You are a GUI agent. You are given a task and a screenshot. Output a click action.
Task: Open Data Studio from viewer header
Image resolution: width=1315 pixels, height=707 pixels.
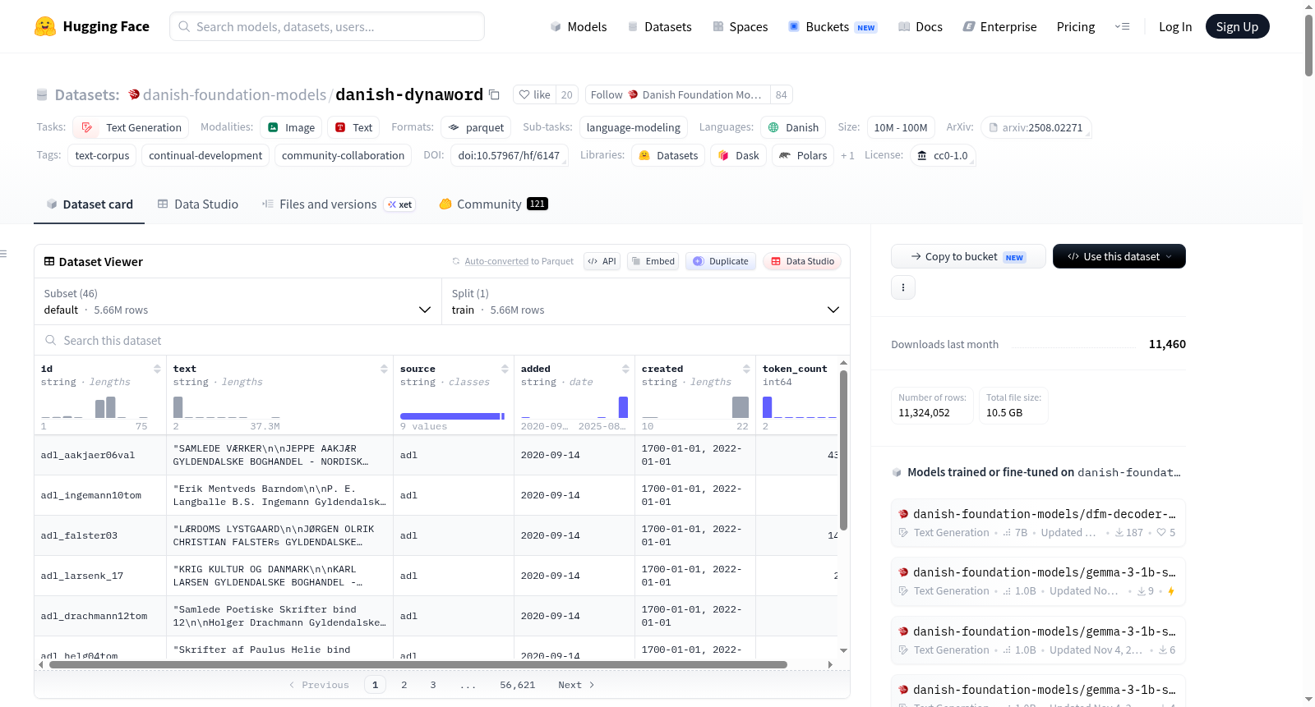[x=802, y=261]
